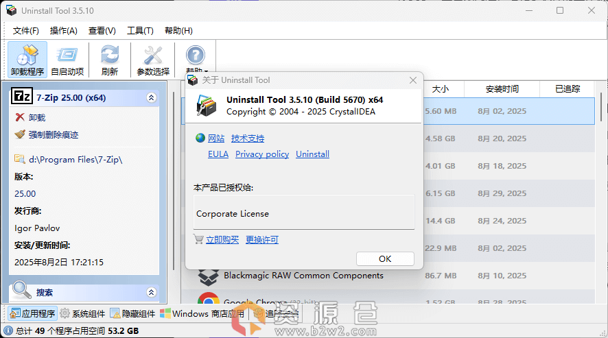This screenshot has width=608, height=338.
Task: Open 参数选择 preferences from the toolbar
Action: (152, 60)
